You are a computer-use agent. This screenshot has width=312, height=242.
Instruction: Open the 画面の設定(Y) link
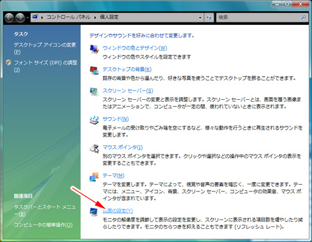pyautogui.click(x=118, y=211)
